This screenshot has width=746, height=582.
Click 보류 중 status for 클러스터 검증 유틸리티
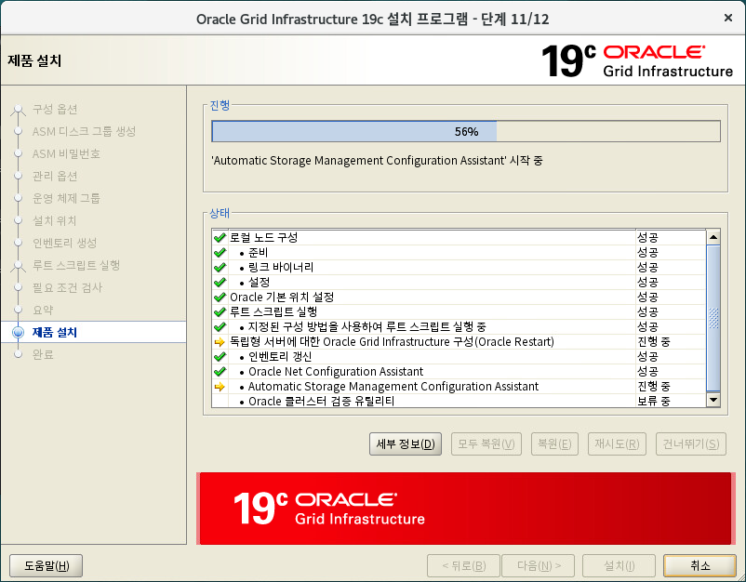tap(654, 402)
